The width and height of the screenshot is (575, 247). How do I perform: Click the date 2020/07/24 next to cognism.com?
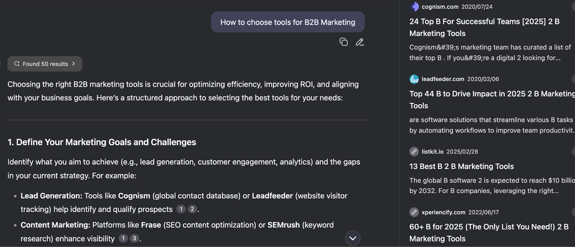pyautogui.click(x=477, y=7)
